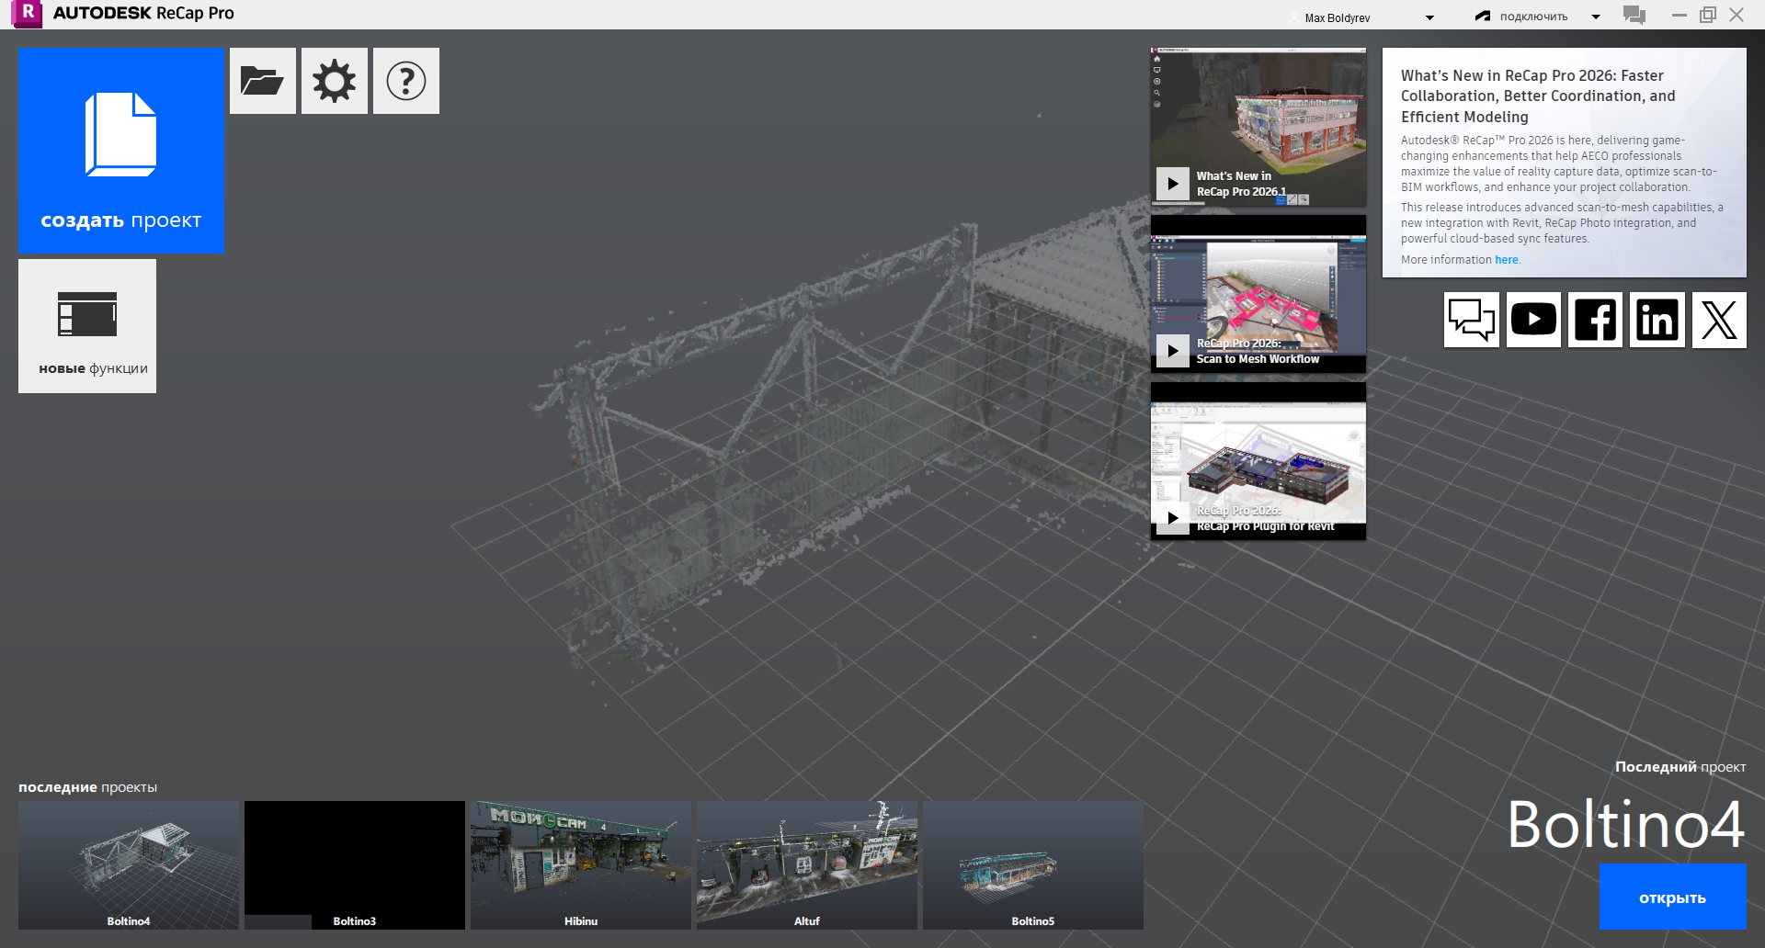Click the открыть button for Boltino4
The image size is (1765, 948).
click(x=1672, y=897)
